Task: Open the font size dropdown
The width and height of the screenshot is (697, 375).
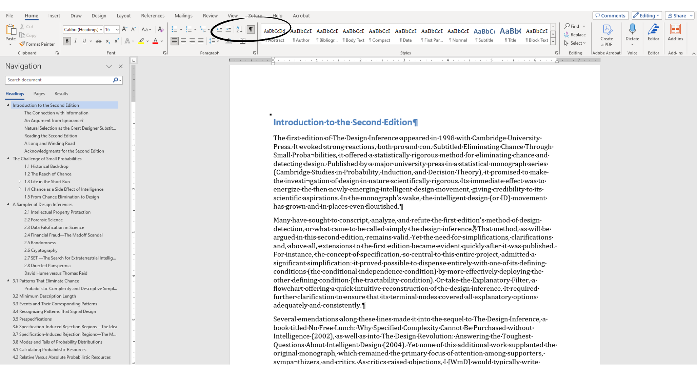Action: (x=117, y=30)
